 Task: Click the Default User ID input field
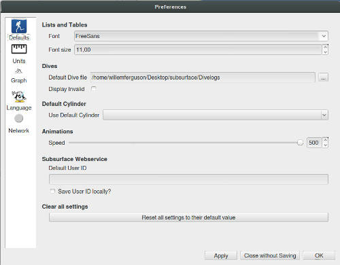pyautogui.click(x=188, y=179)
